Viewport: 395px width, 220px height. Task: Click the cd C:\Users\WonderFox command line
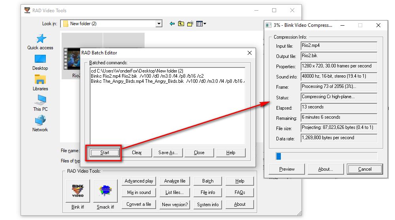(137, 71)
